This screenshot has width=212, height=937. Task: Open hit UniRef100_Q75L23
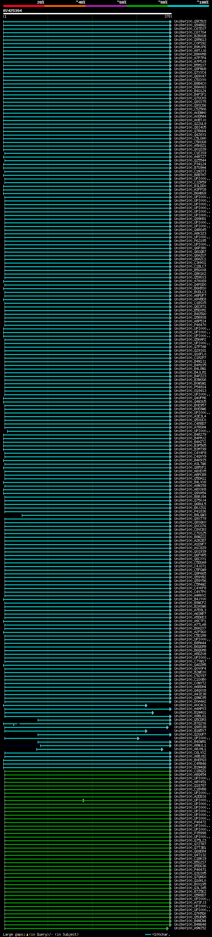(190, 841)
